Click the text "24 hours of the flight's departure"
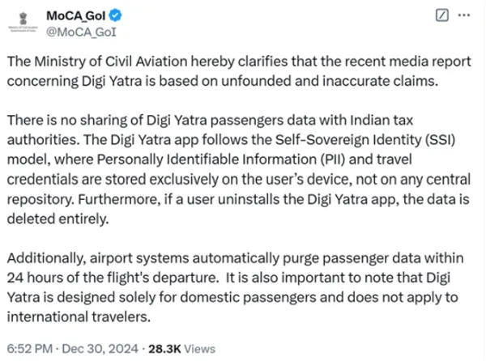This screenshot has height=361, width=486. (x=113, y=278)
